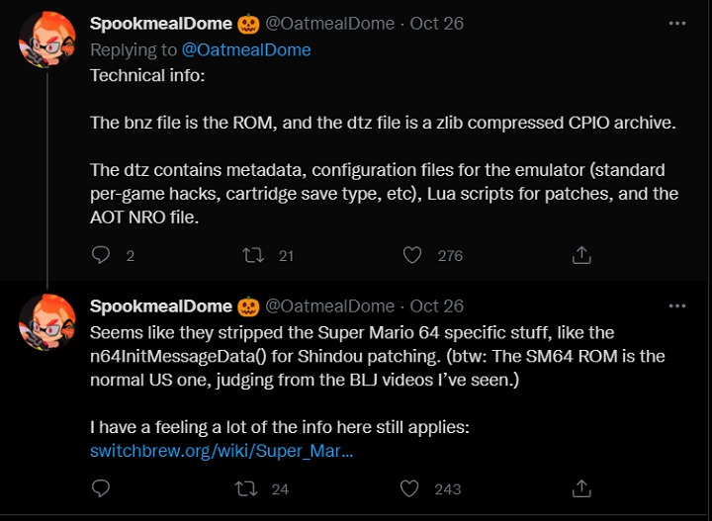
Task: Reply to the second tweet about Super Mario 64
Action: coord(100,488)
